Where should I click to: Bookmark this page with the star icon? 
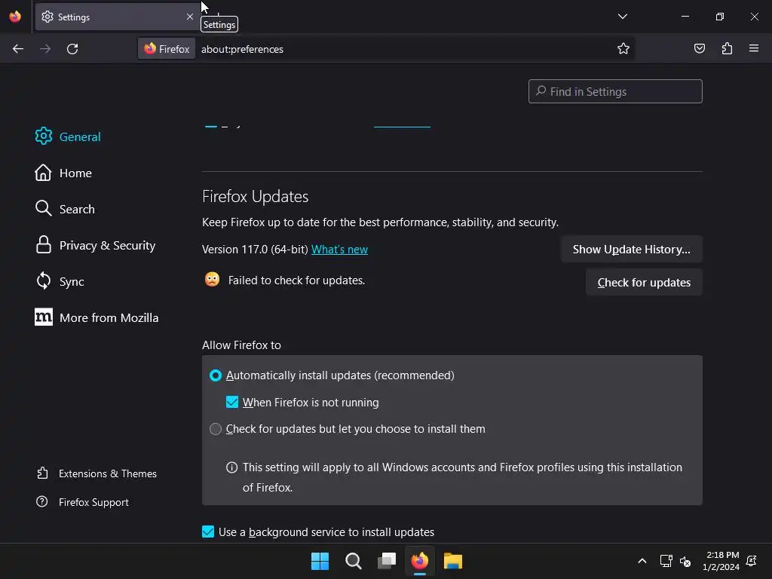pos(623,49)
